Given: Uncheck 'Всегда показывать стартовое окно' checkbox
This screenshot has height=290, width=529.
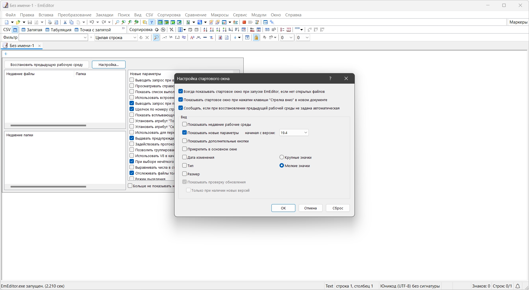Looking at the screenshot, I should pos(181,91).
